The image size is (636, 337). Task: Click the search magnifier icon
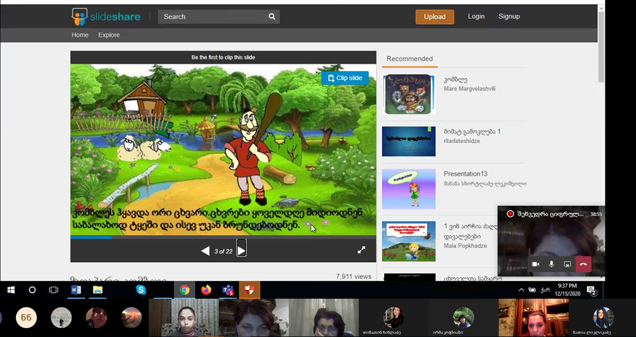click(x=272, y=17)
